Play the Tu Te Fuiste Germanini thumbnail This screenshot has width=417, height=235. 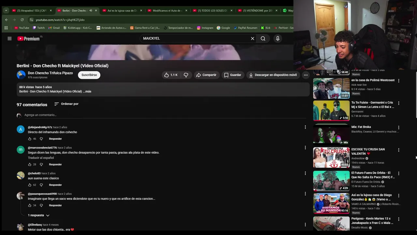[x=331, y=111]
